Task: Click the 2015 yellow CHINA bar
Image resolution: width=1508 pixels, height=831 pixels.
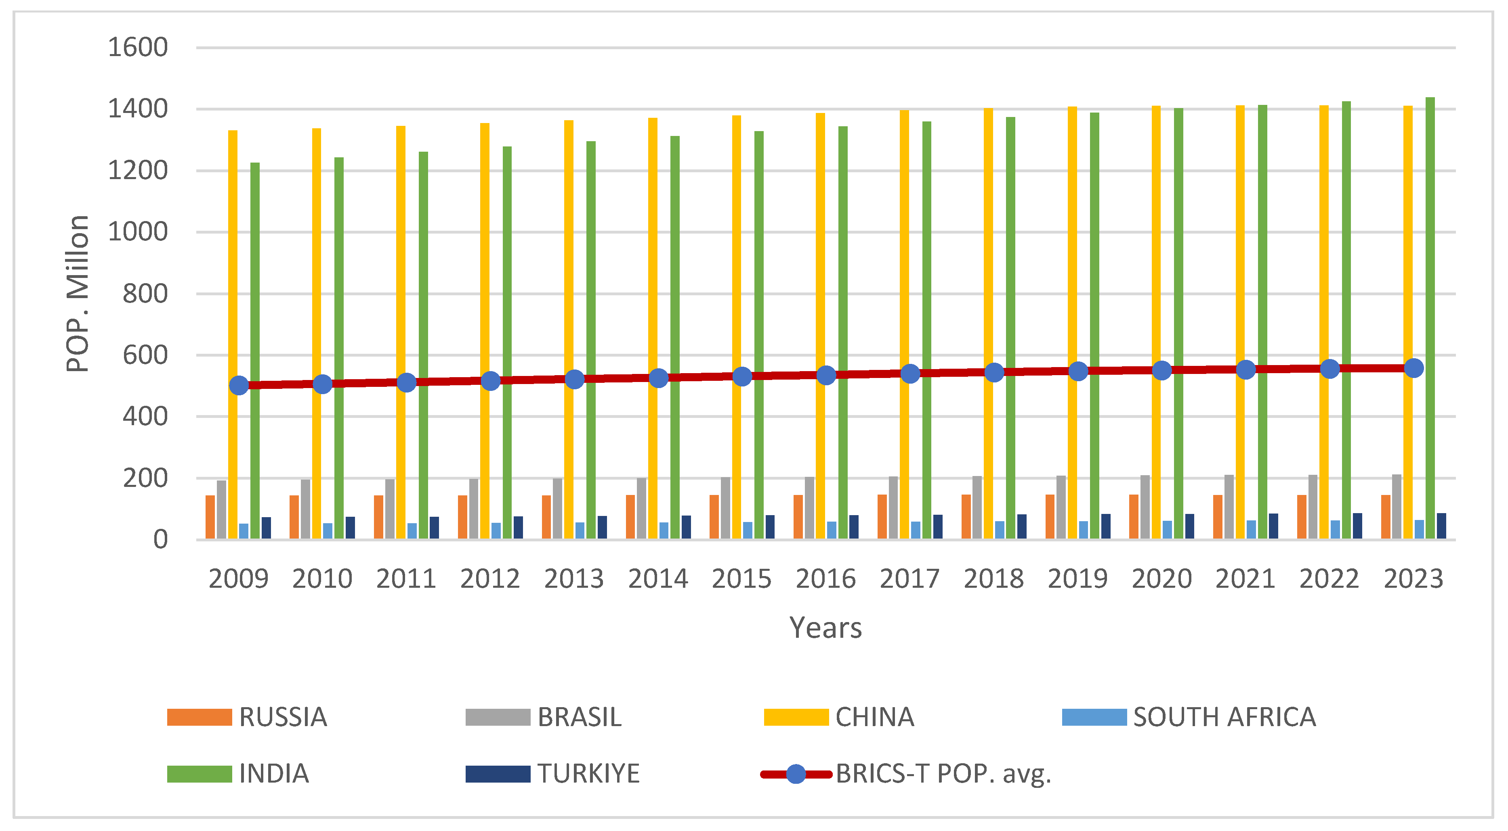Action: click(x=737, y=327)
